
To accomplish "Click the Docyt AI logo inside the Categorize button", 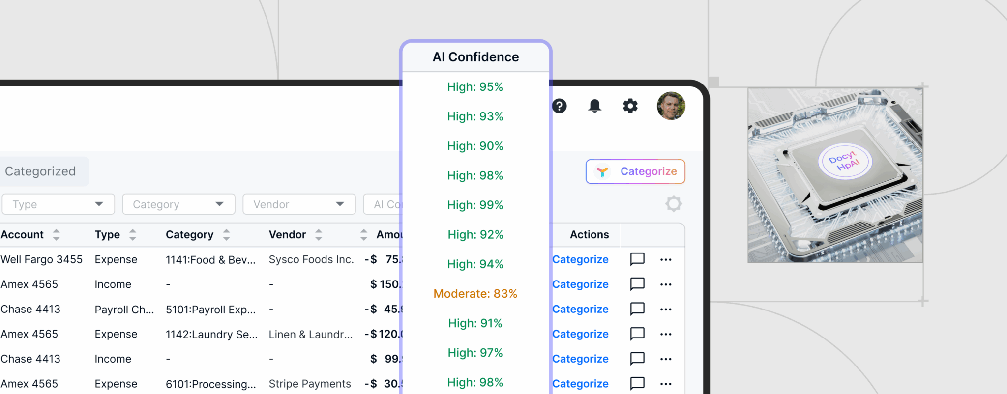I will pos(602,171).
